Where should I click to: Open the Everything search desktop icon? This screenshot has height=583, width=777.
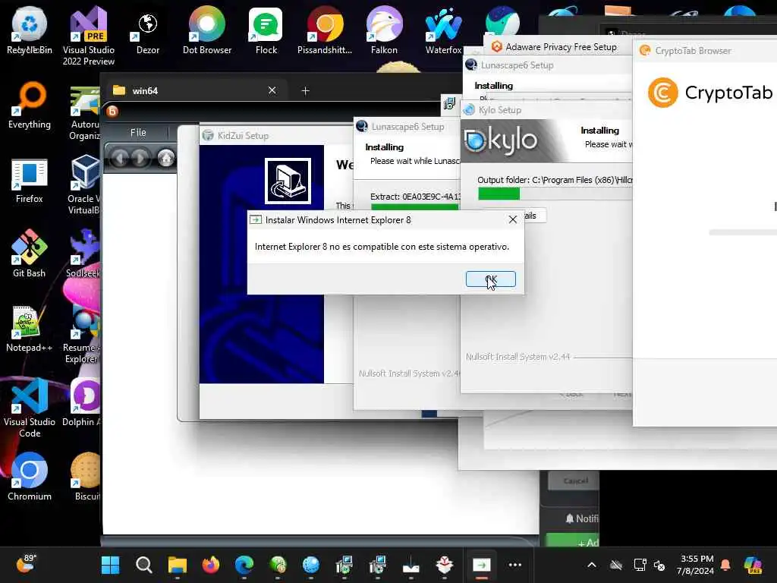(30, 106)
